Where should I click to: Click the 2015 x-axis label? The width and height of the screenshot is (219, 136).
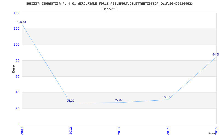pyautogui.click(x=216, y=131)
